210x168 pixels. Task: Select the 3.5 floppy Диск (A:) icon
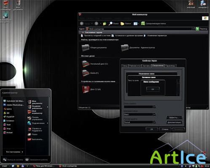(92, 89)
